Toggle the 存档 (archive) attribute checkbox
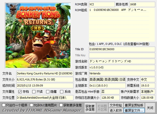The width and height of the screenshot is (157, 114). 20,92
